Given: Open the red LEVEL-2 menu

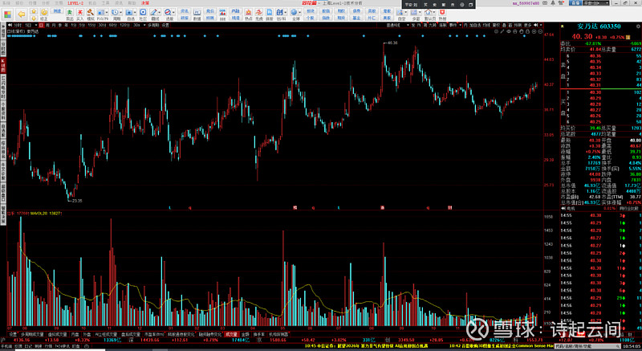Looking at the screenshot, I should (75, 3).
